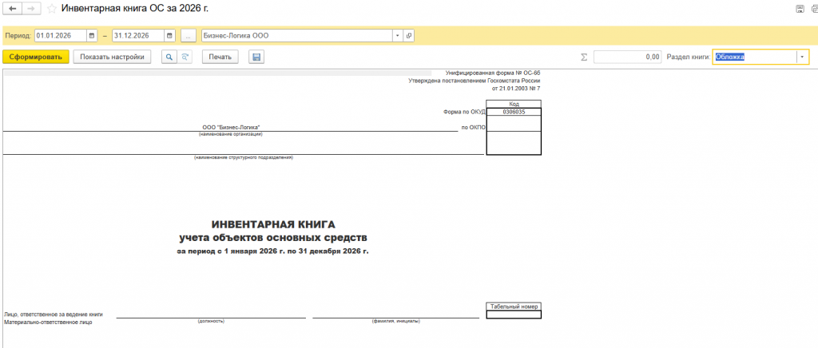The width and height of the screenshot is (818, 348).
Task: Click the Табельный номер header cell
Action: [x=514, y=306]
